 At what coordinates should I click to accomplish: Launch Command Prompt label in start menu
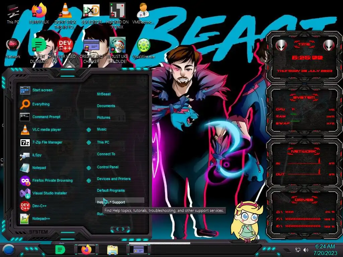tap(46, 117)
